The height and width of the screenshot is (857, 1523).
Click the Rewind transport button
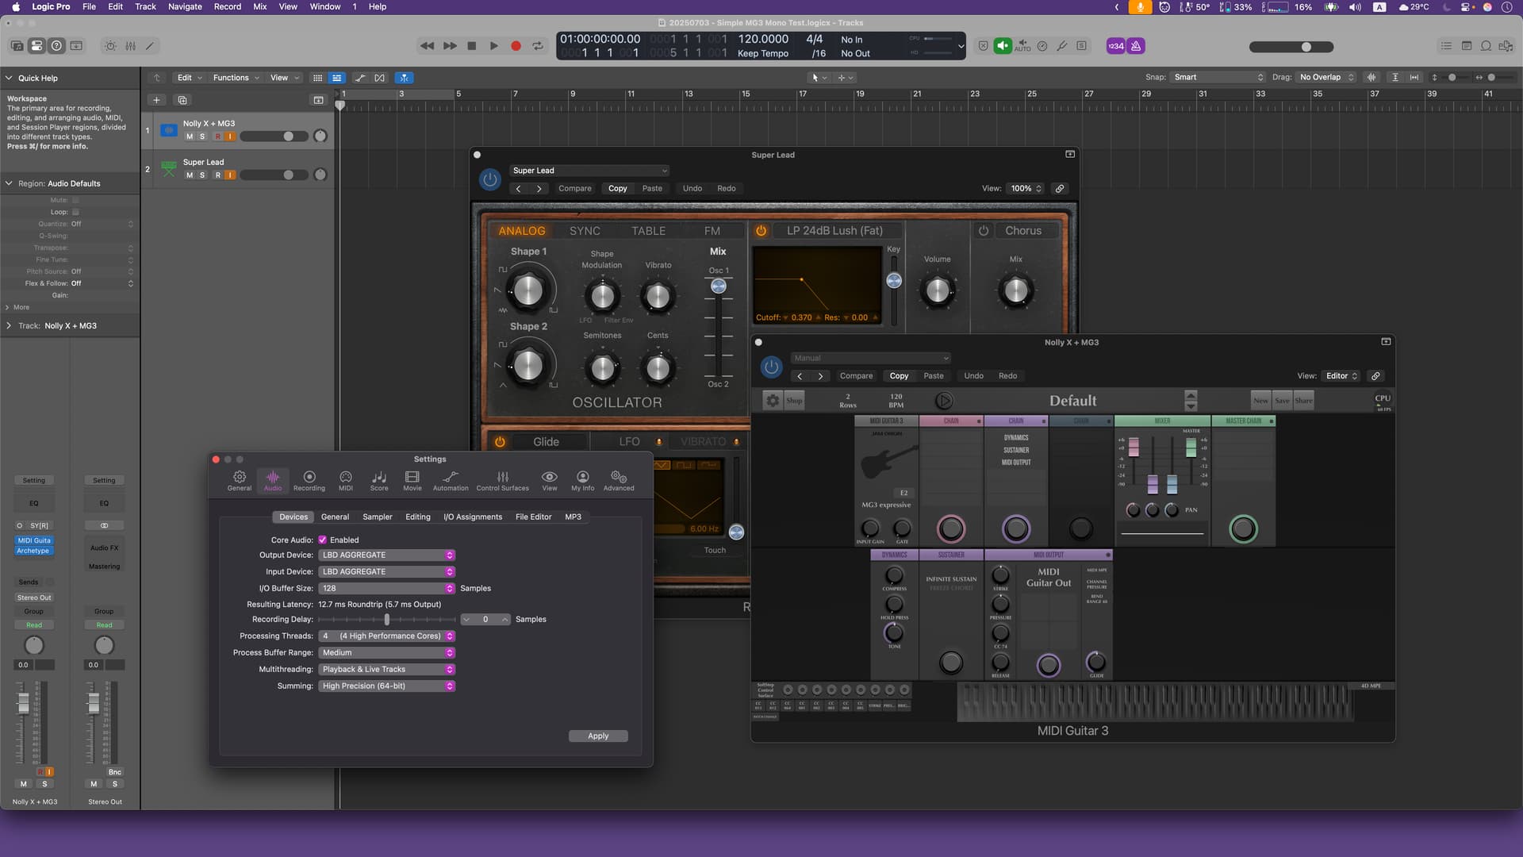(427, 46)
